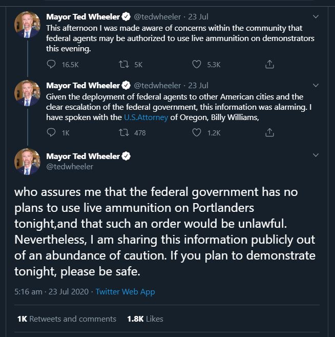
Task: Click the Twitter Web App source link
Action: pyautogui.click(x=125, y=292)
